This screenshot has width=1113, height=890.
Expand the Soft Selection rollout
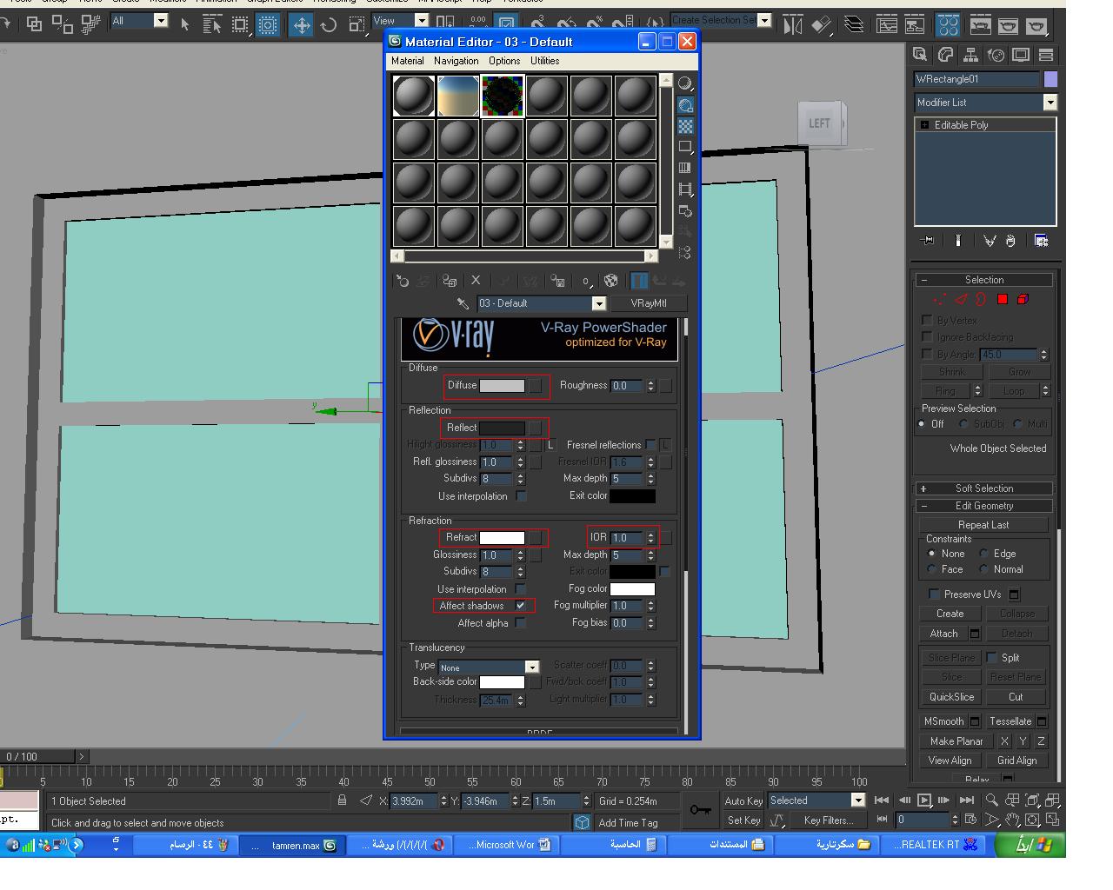(984, 488)
